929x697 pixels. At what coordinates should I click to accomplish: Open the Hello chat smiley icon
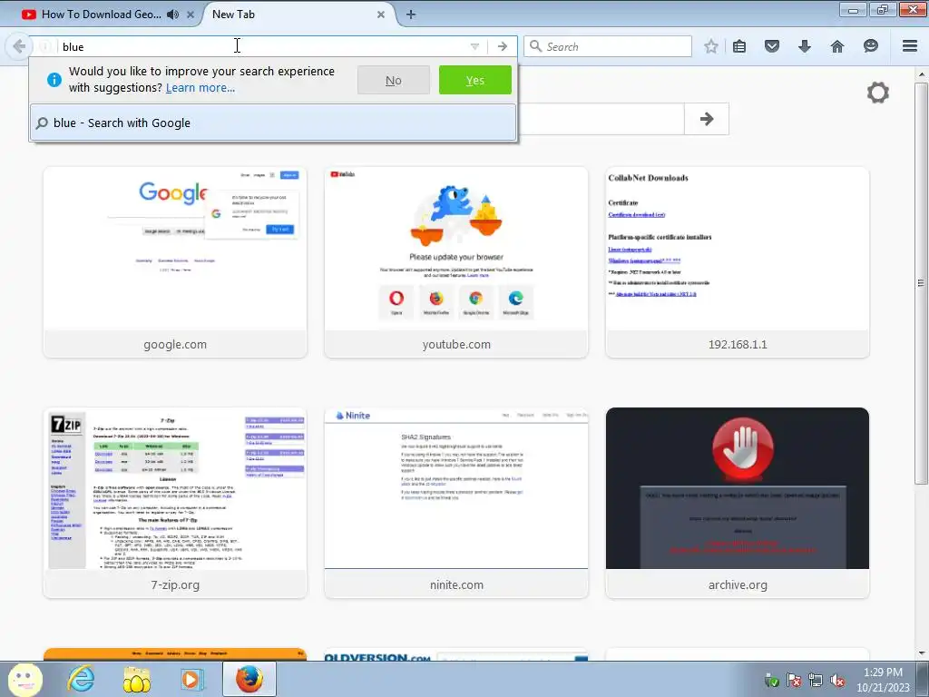(870, 46)
